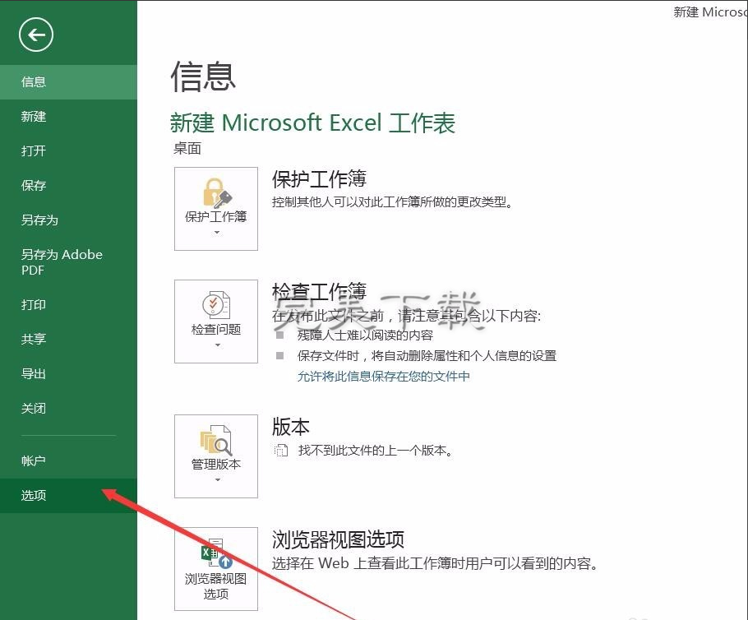Choose 另存为 in the sidebar
The width and height of the screenshot is (748, 620).
[68, 220]
